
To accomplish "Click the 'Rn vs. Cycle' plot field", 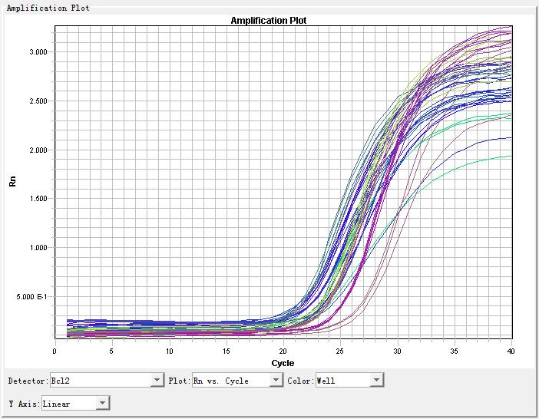I will pyautogui.click(x=230, y=381).
